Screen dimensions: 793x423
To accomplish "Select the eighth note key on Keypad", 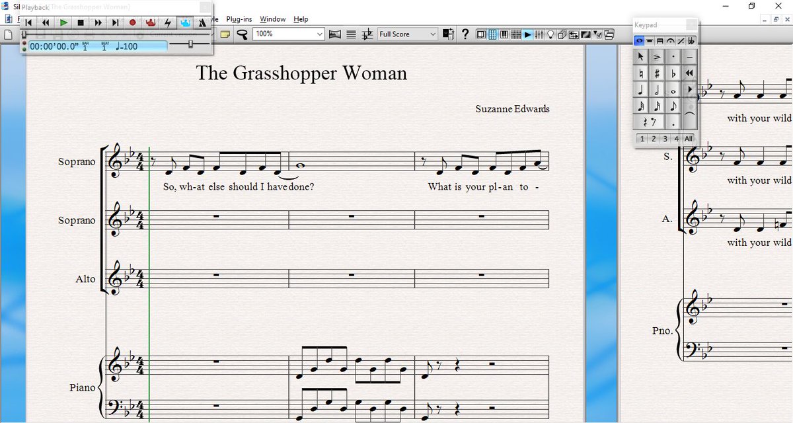I will tap(673, 106).
